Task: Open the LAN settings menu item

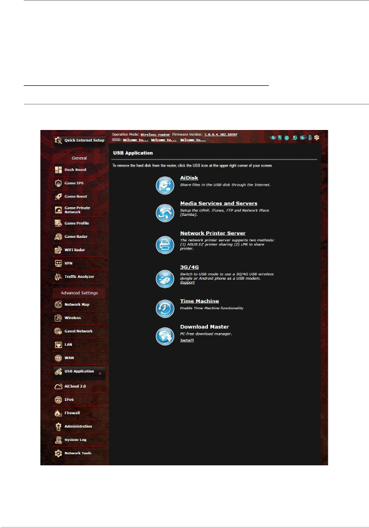Action: click(x=79, y=345)
